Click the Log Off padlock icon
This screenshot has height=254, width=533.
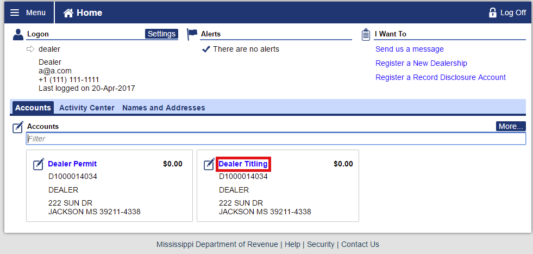click(492, 13)
